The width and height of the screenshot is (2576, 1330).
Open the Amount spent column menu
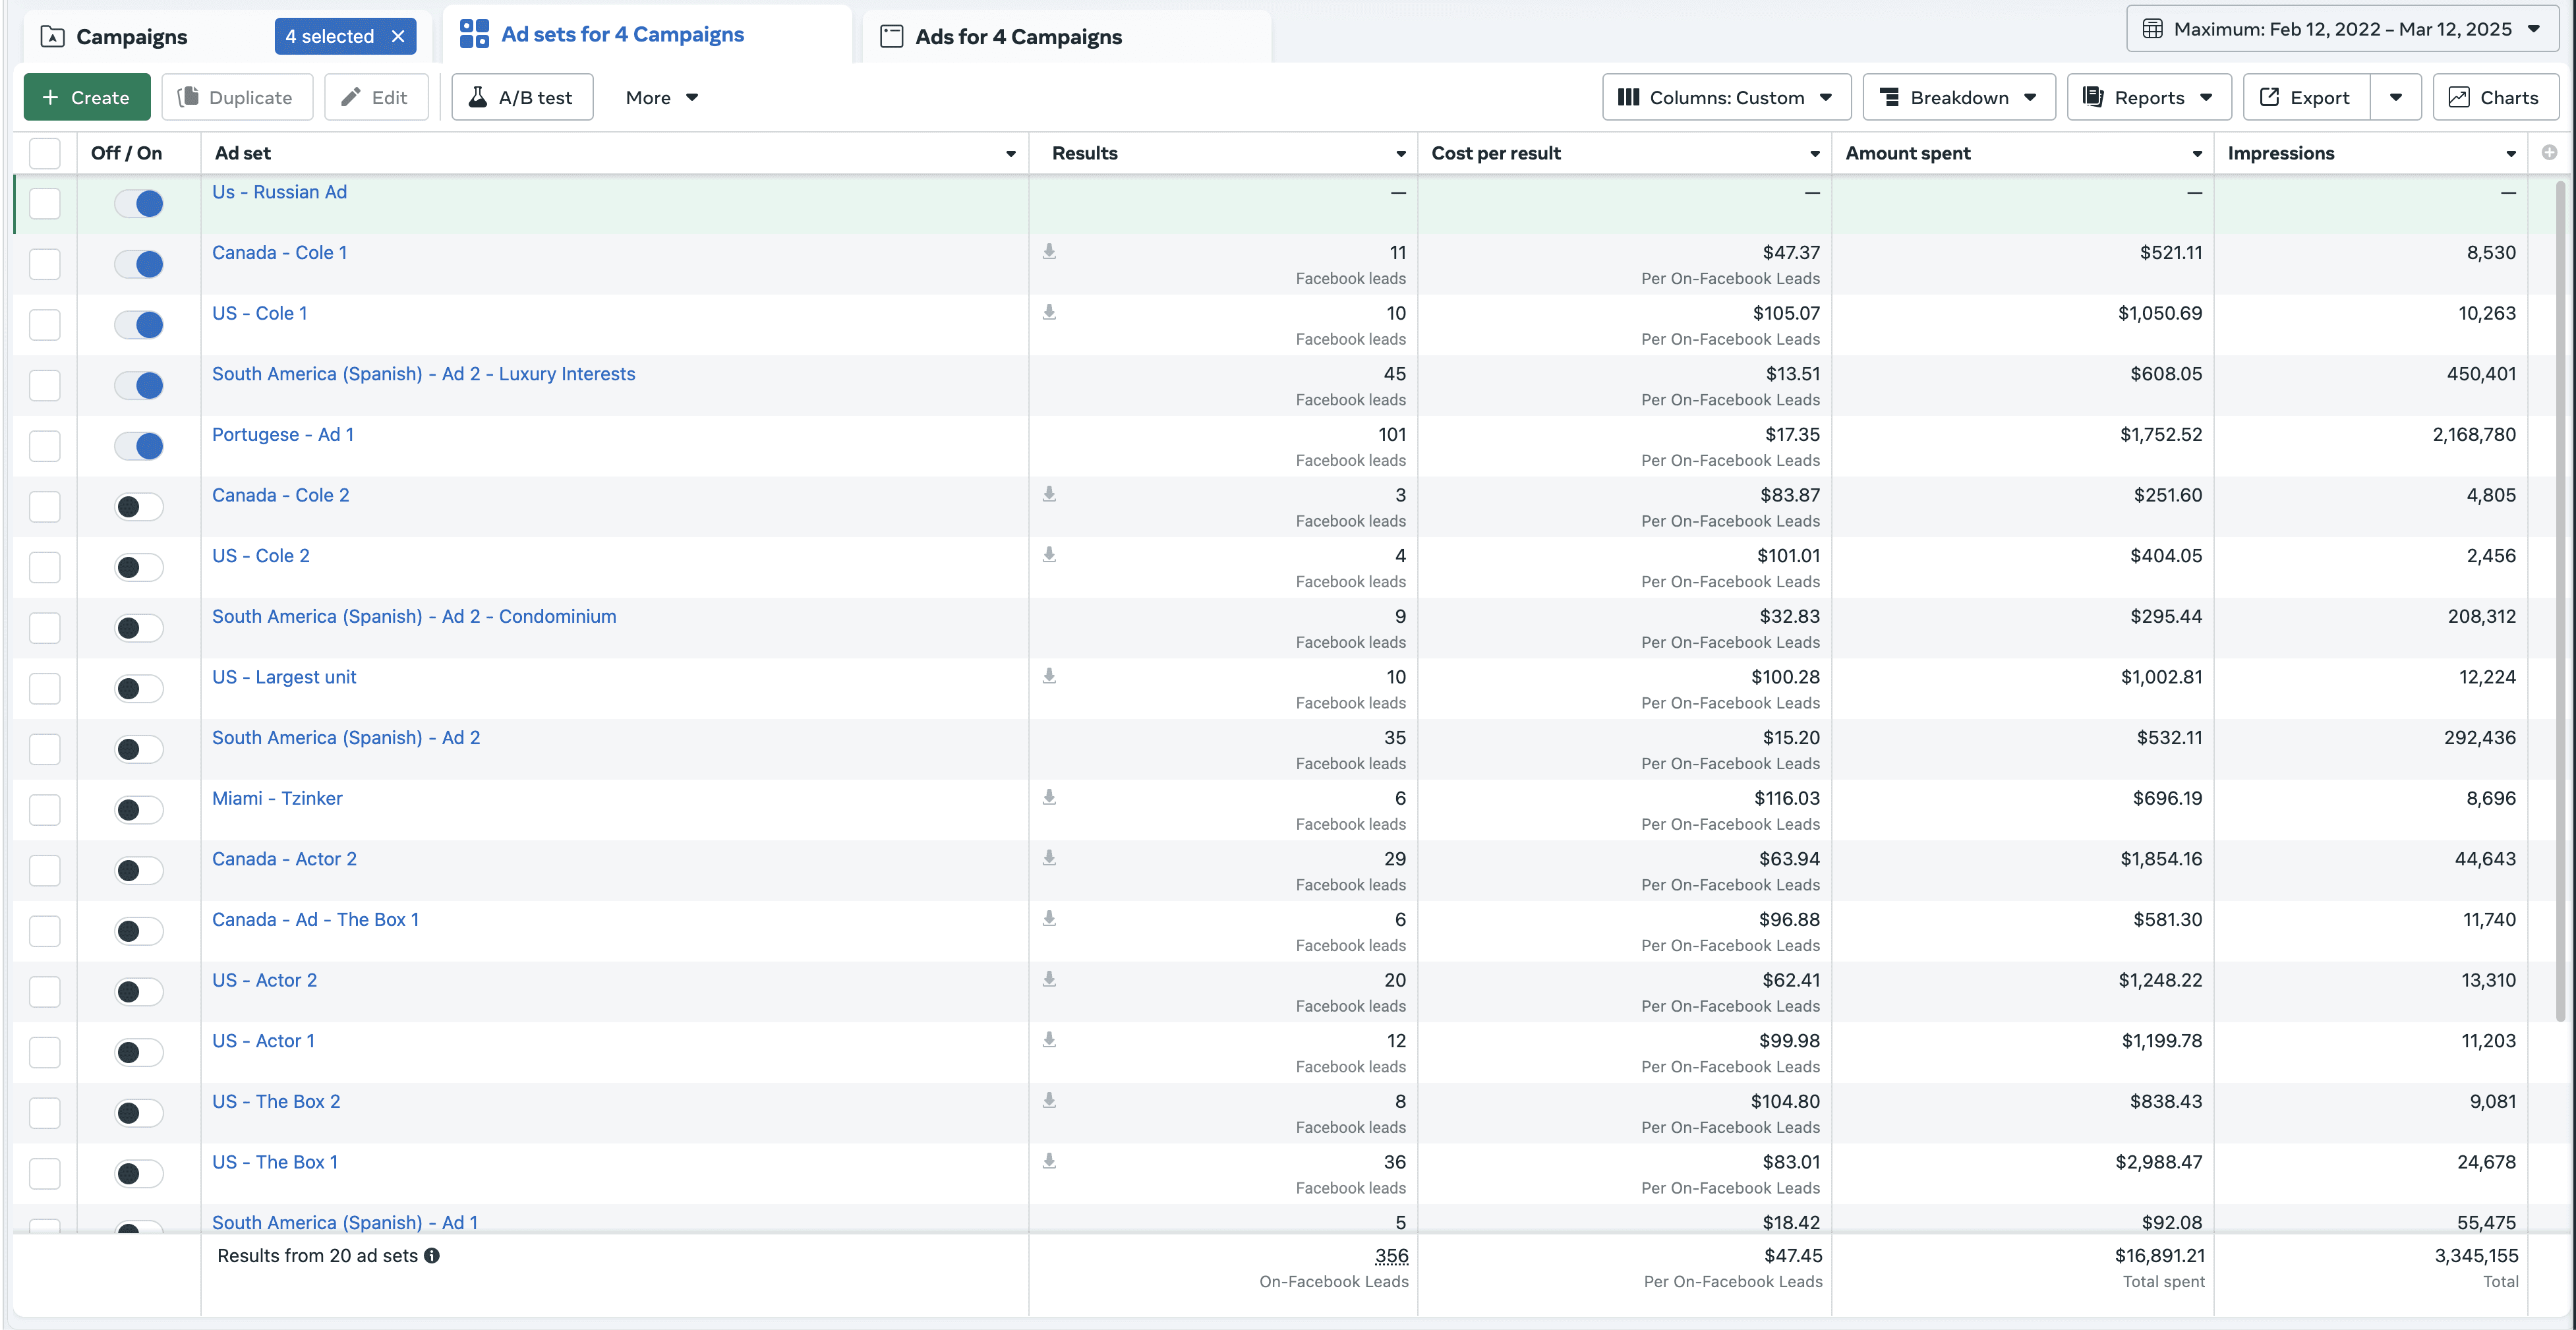point(2197,154)
